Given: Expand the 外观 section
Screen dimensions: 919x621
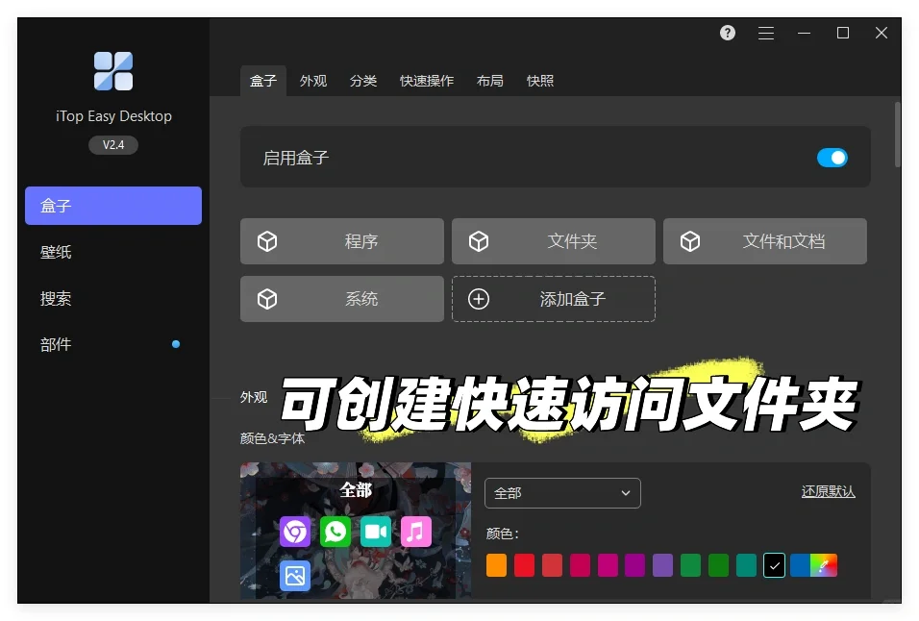Looking at the screenshot, I should [254, 397].
